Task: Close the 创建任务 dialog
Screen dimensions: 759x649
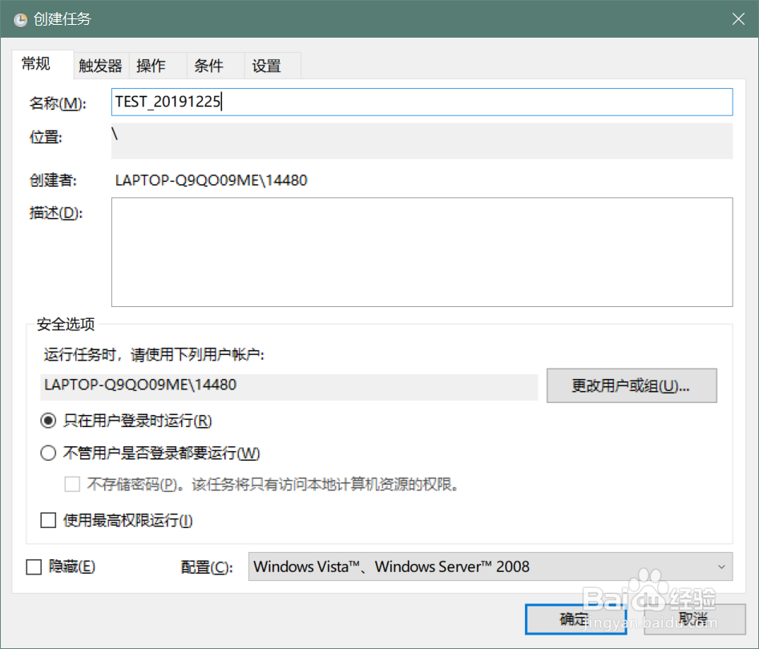Action: 738,19
